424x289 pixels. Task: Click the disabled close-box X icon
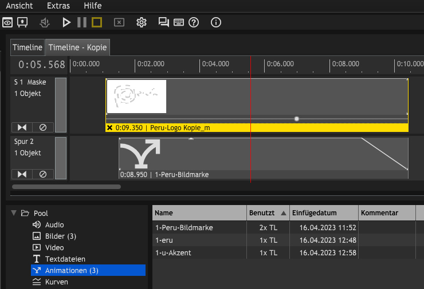point(119,22)
